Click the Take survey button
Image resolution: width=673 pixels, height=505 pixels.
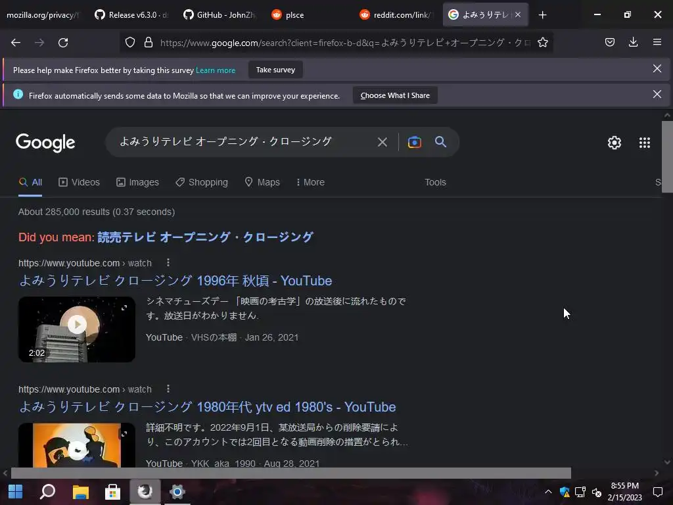(x=275, y=70)
